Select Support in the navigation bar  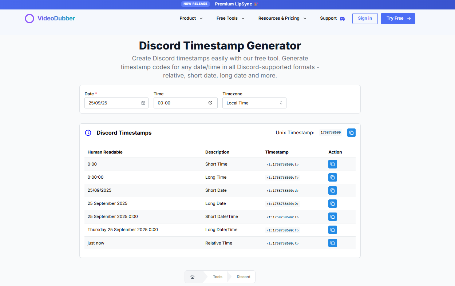tap(328, 18)
